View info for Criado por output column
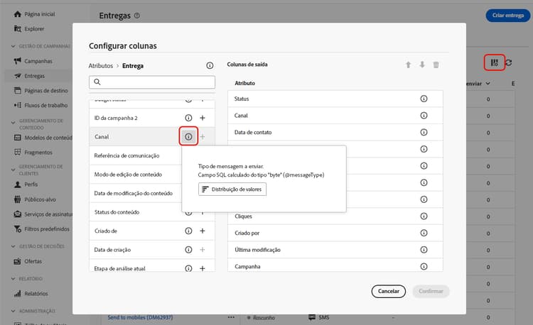The width and height of the screenshot is (533, 325). tap(424, 233)
